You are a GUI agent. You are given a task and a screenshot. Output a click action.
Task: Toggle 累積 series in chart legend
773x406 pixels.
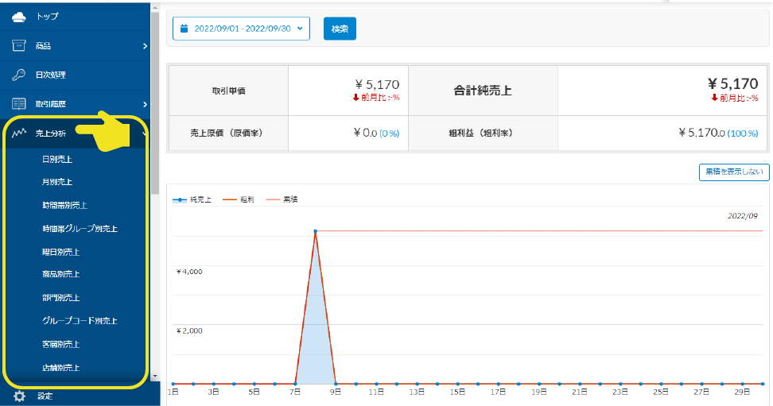click(282, 199)
